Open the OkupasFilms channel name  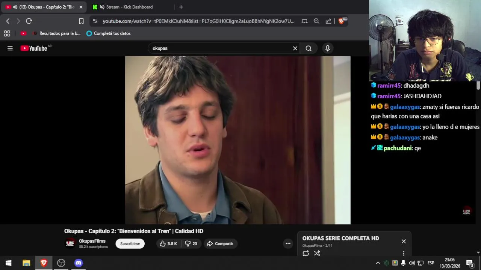pyautogui.click(x=92, y=241)
